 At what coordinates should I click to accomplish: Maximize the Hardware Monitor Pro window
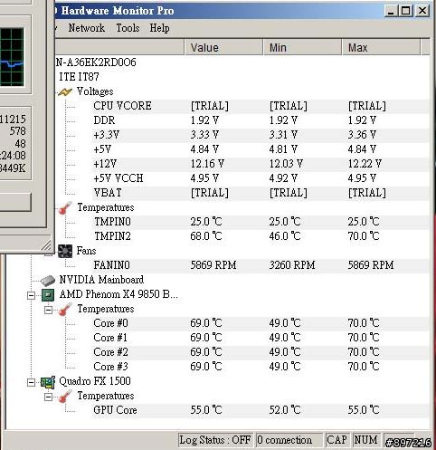coord(406,11)
